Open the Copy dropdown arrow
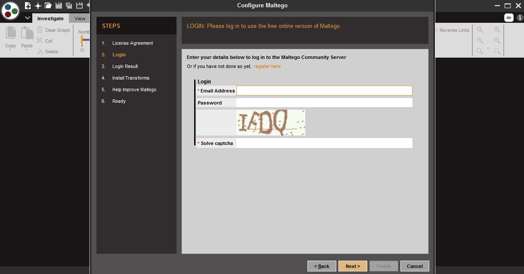Image resolution: width=524 pixels, height=274 pixels. tap(10, 50)
